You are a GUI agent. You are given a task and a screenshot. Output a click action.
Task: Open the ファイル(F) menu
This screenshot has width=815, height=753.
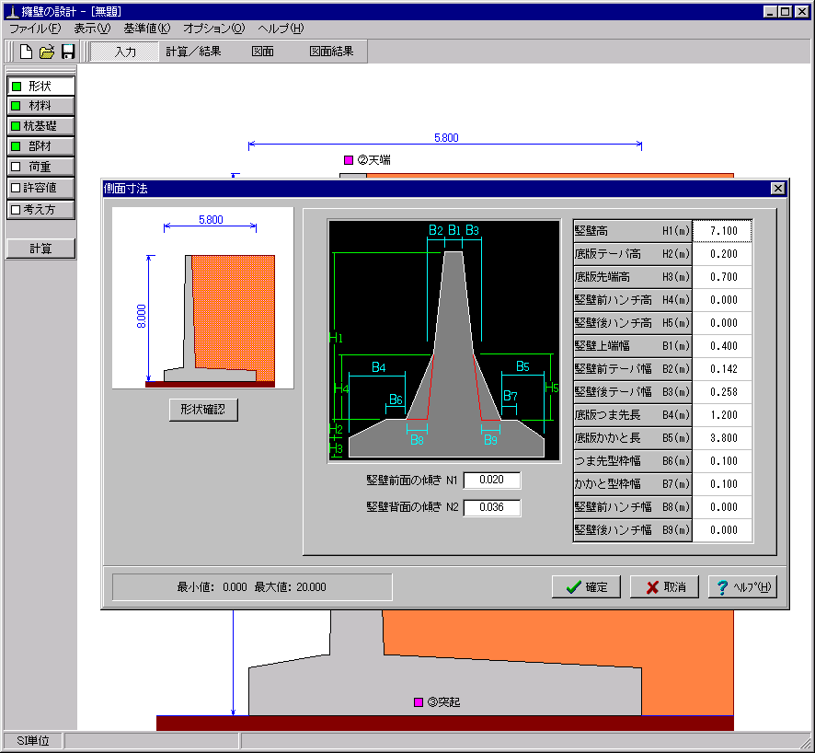tap(35, 29)
